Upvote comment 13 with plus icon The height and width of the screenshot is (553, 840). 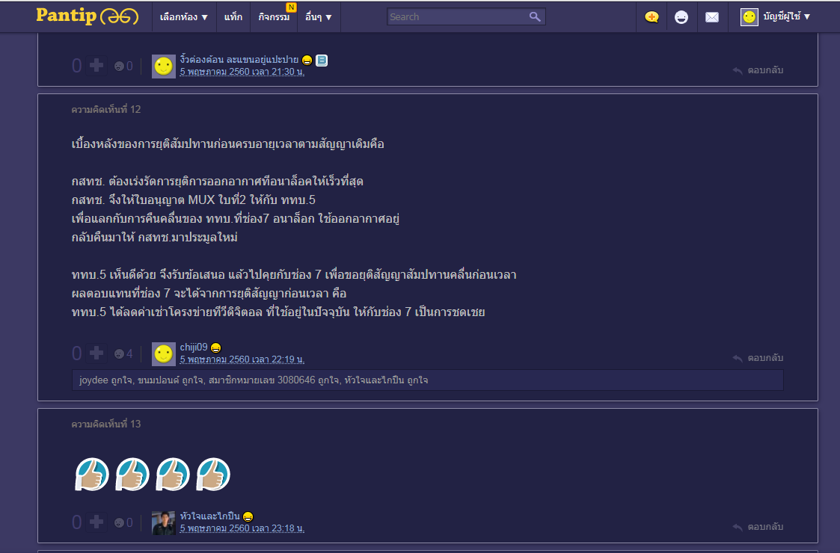(96, 522)
